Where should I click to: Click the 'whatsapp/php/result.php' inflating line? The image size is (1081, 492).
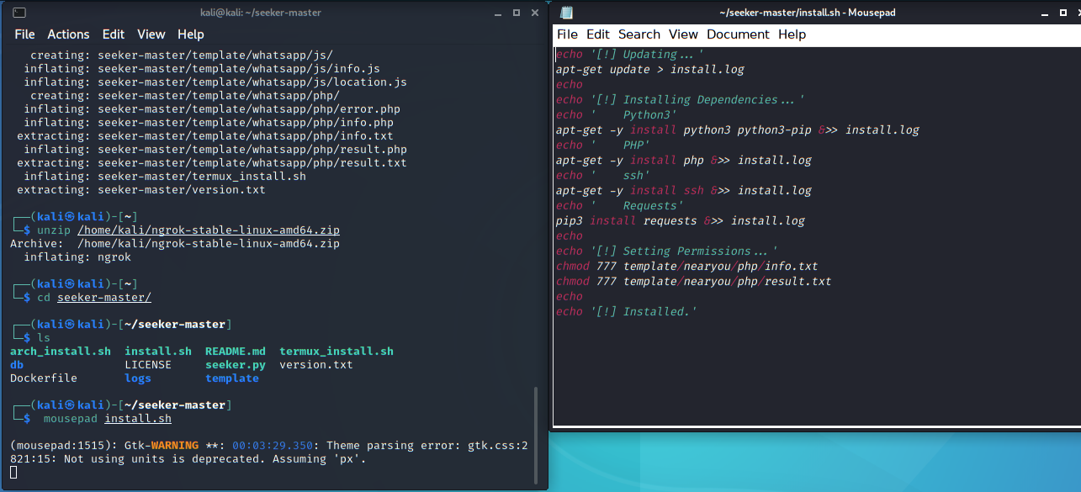[215, 149]
